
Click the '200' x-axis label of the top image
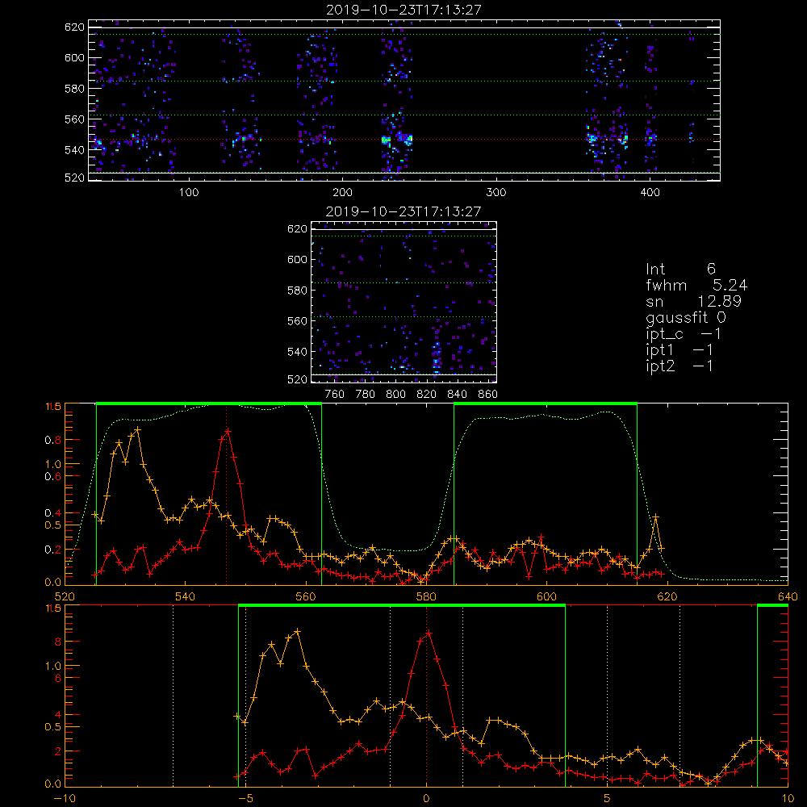[x=342, y=193]
